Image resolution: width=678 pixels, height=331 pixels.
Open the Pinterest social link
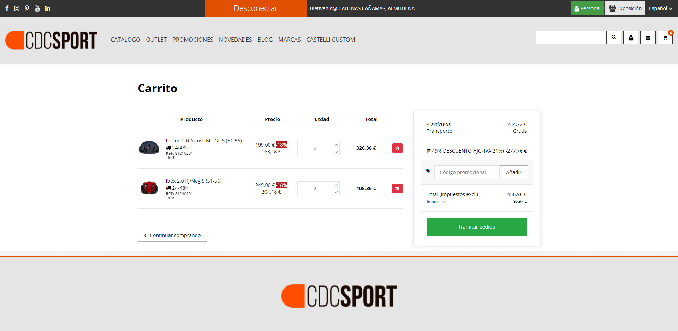point(27,8)
